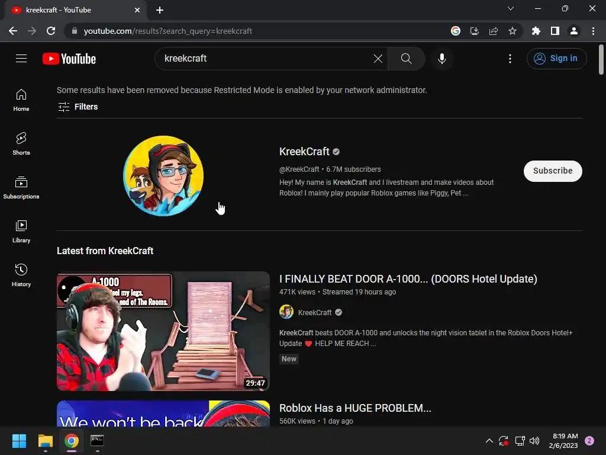View site info via padlock icon

click(x=75, y=31)
